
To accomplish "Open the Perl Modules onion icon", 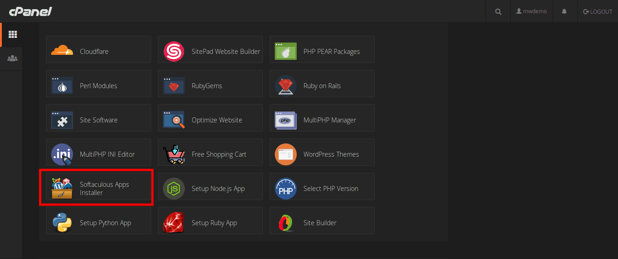I will (62, 86).
